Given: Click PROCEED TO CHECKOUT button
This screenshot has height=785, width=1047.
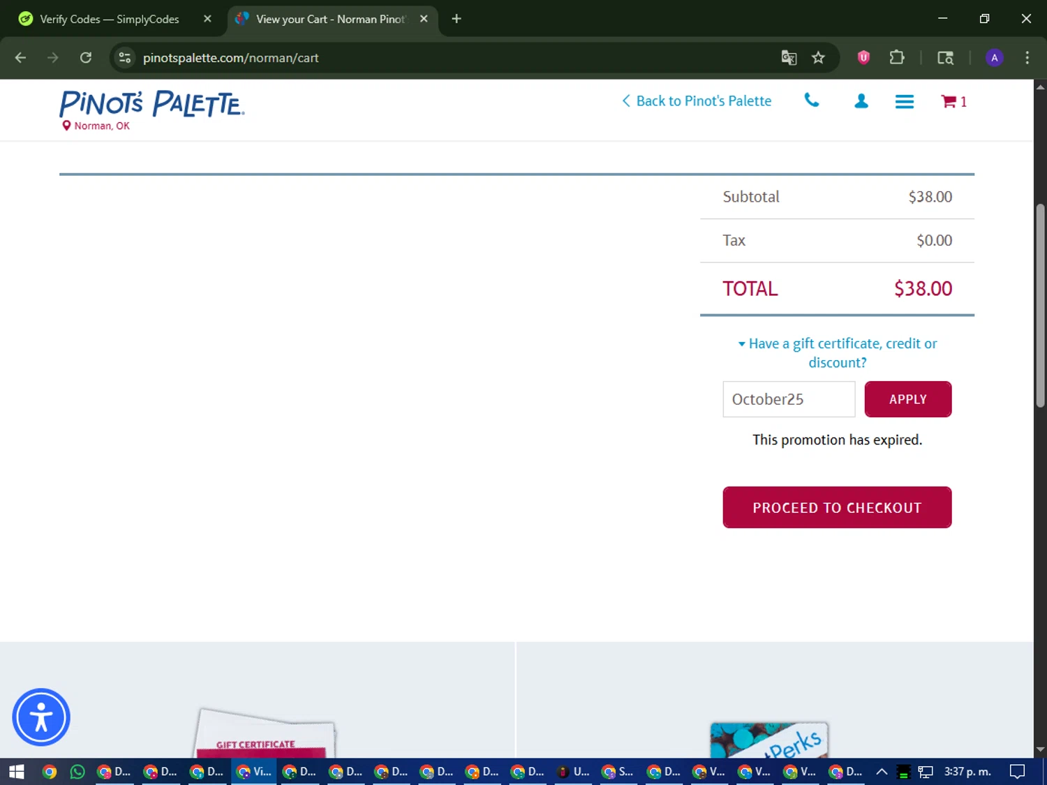Looking at the screenshot, I should coord(837,507).
